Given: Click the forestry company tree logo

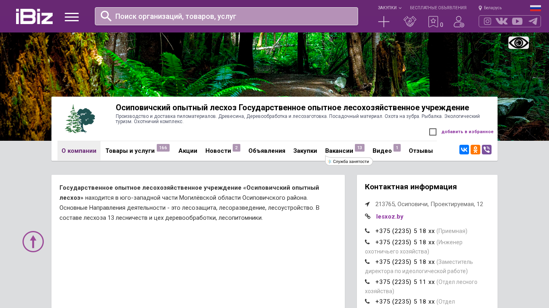Looking at the screenshot, I should tap(80, 119).
